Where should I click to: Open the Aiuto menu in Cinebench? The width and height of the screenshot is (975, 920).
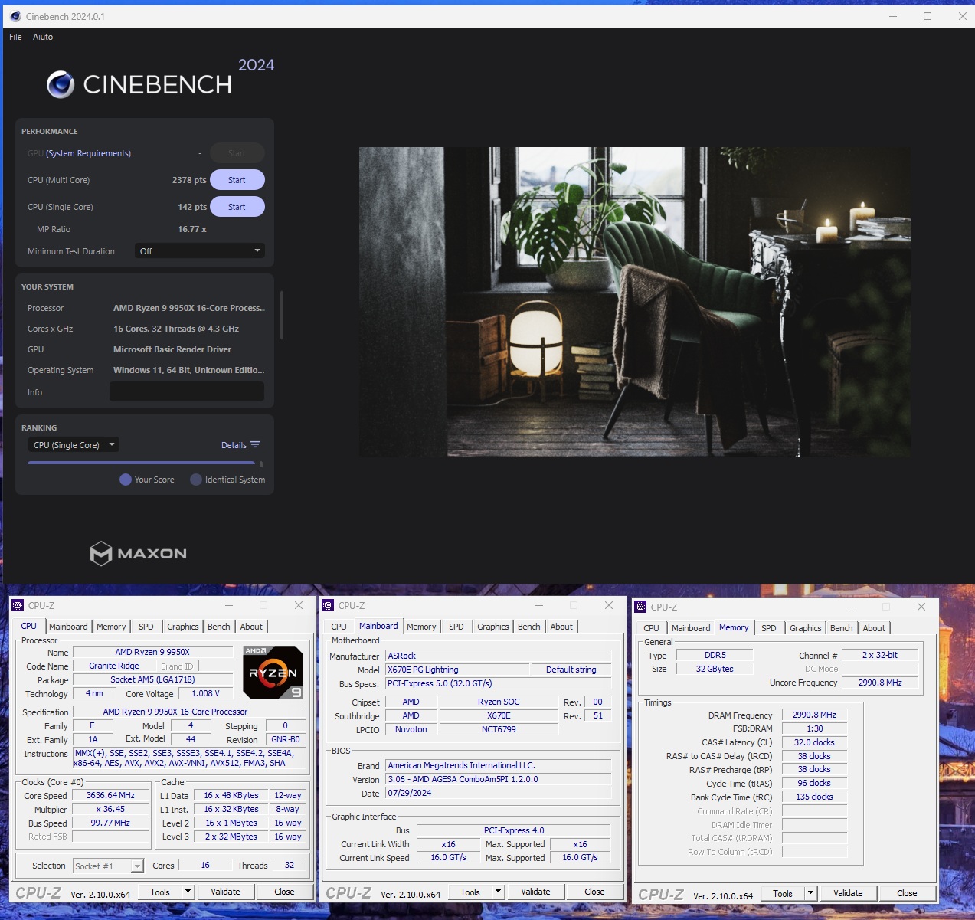[x=43, y=37]
